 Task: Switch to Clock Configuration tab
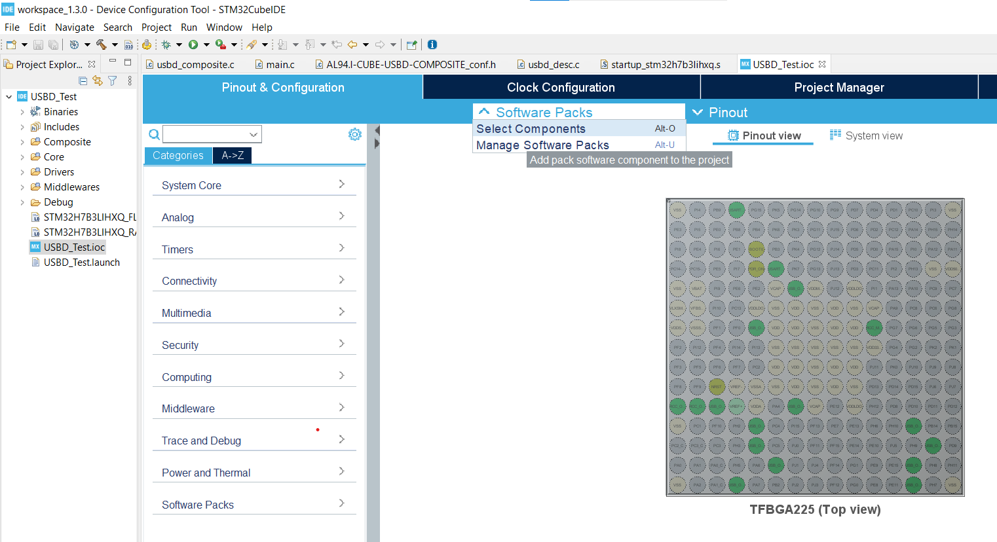tap(561, 87)
